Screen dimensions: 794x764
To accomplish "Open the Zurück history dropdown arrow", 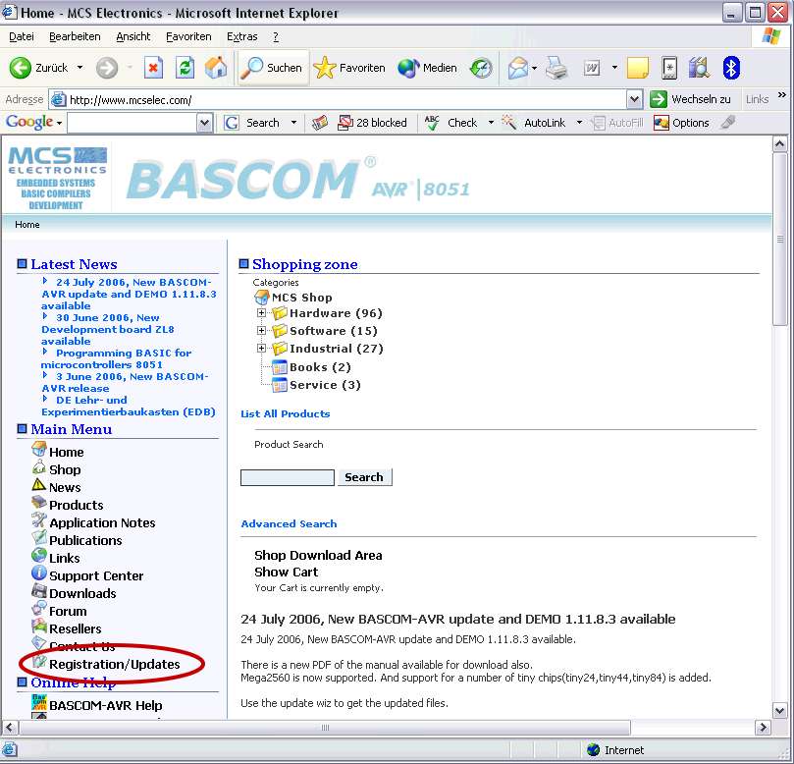I will click(x=80, y=68).
